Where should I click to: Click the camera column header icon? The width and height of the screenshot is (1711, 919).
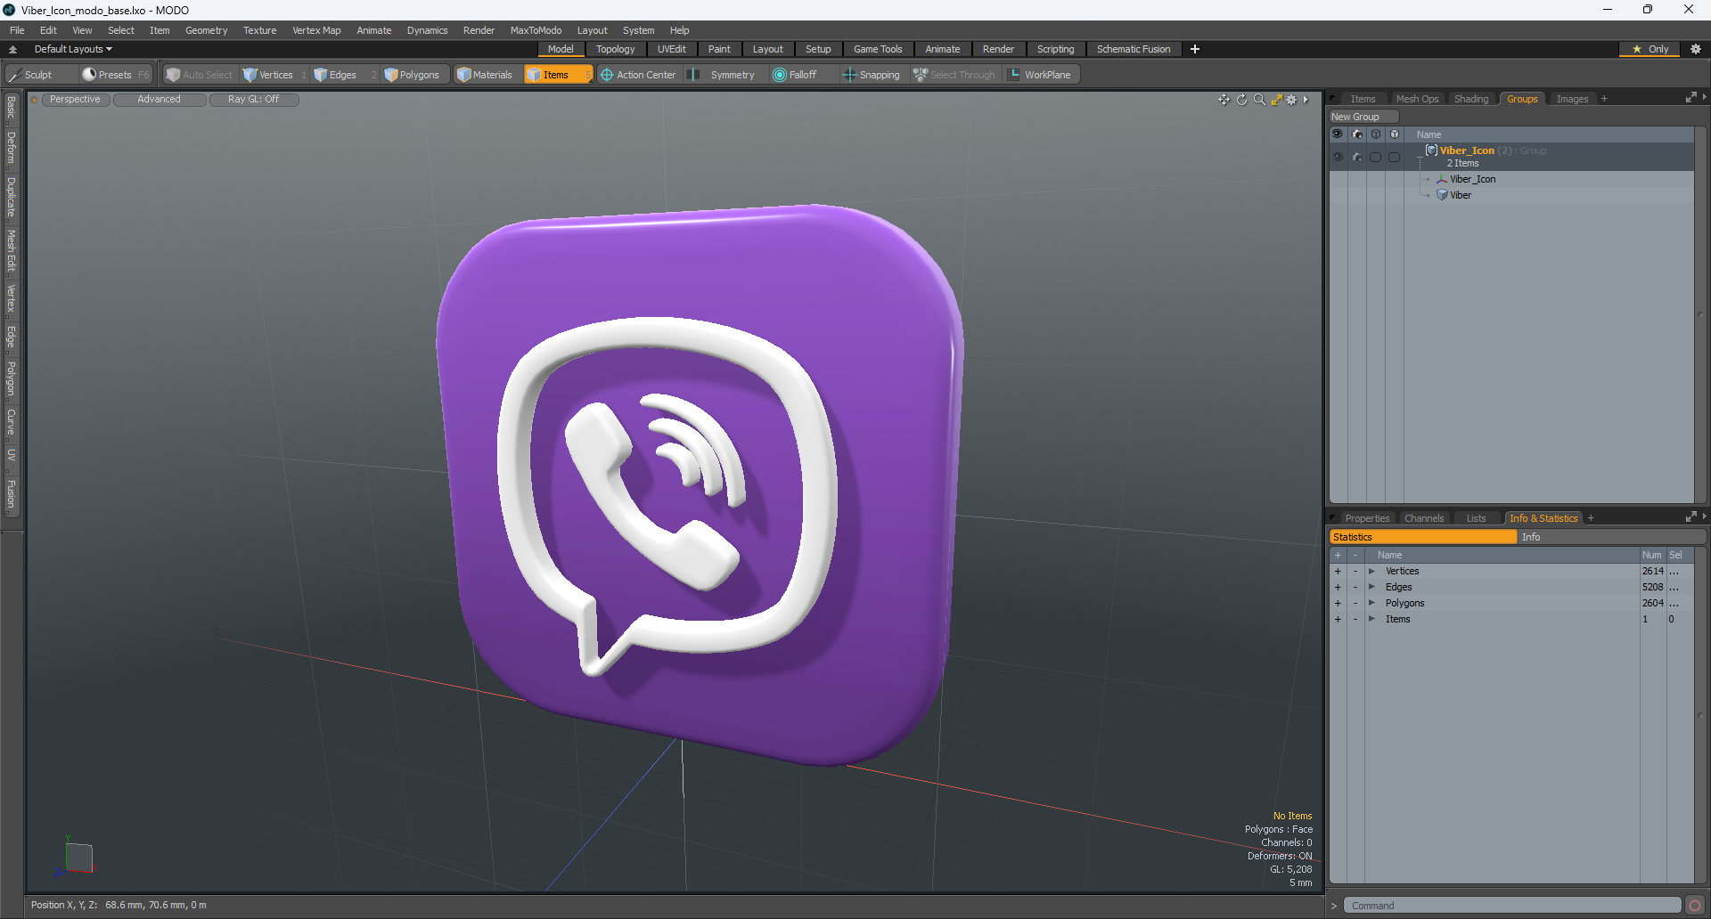(1356, 134)
